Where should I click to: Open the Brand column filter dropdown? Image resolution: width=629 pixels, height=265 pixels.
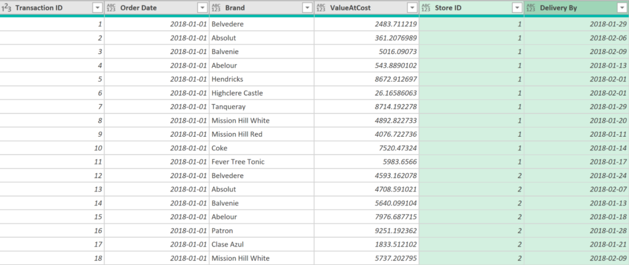click(307, 7)
